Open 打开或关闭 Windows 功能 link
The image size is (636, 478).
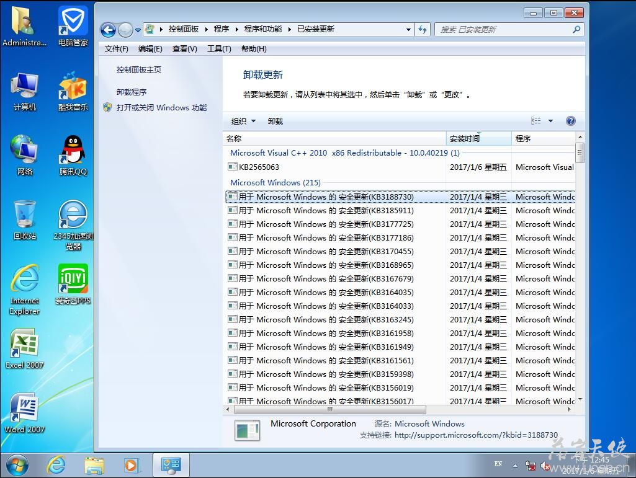[161, 107]
